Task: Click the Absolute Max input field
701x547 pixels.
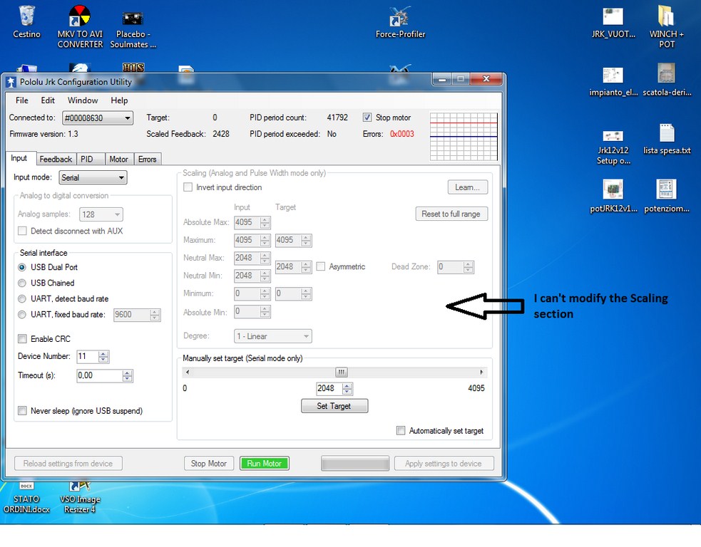Action: [x=247, y=222]
